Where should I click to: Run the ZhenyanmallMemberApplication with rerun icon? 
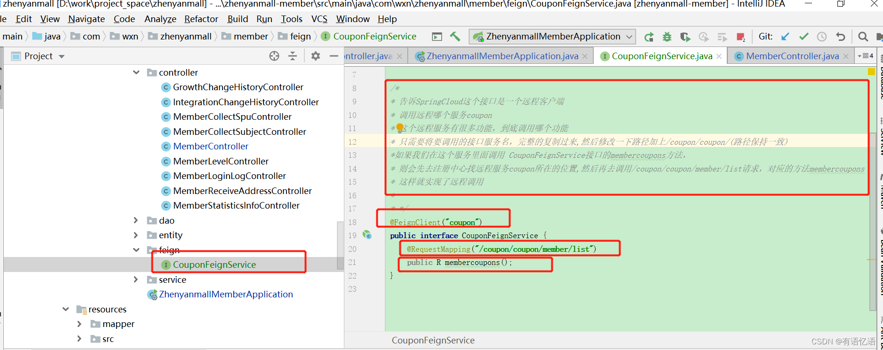649,37
